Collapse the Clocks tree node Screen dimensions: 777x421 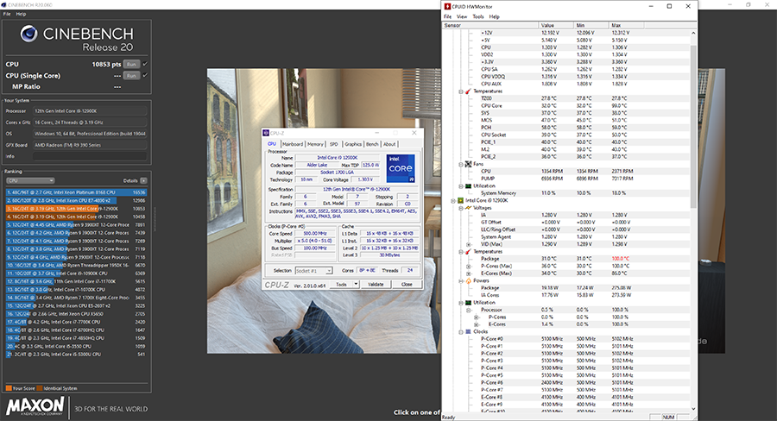click(x=461, y=332)
